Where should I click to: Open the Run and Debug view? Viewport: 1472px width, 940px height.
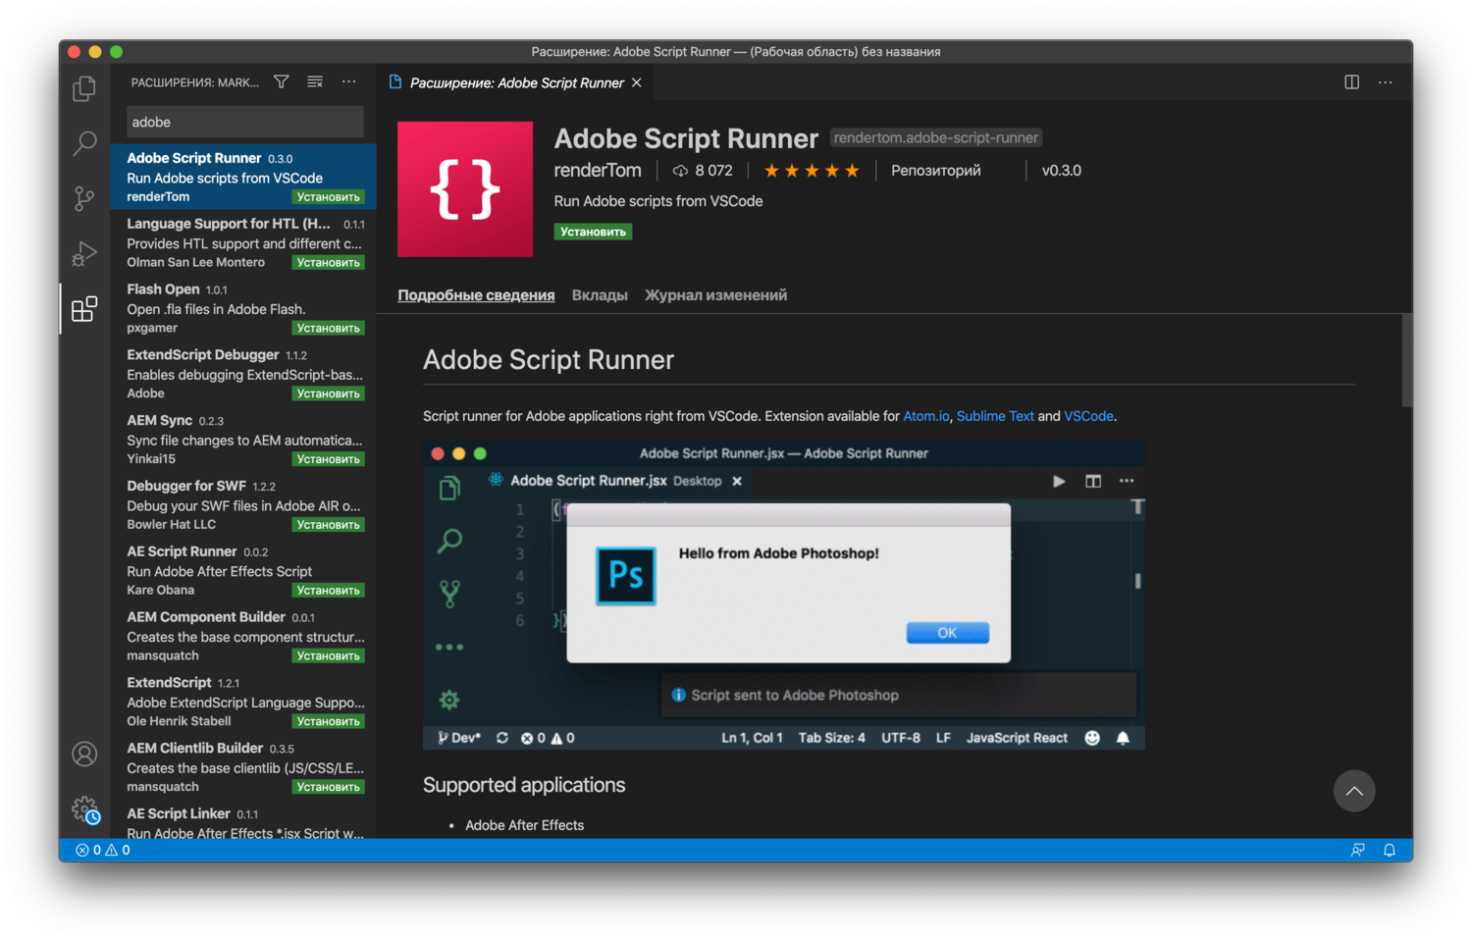click(84, 254)
